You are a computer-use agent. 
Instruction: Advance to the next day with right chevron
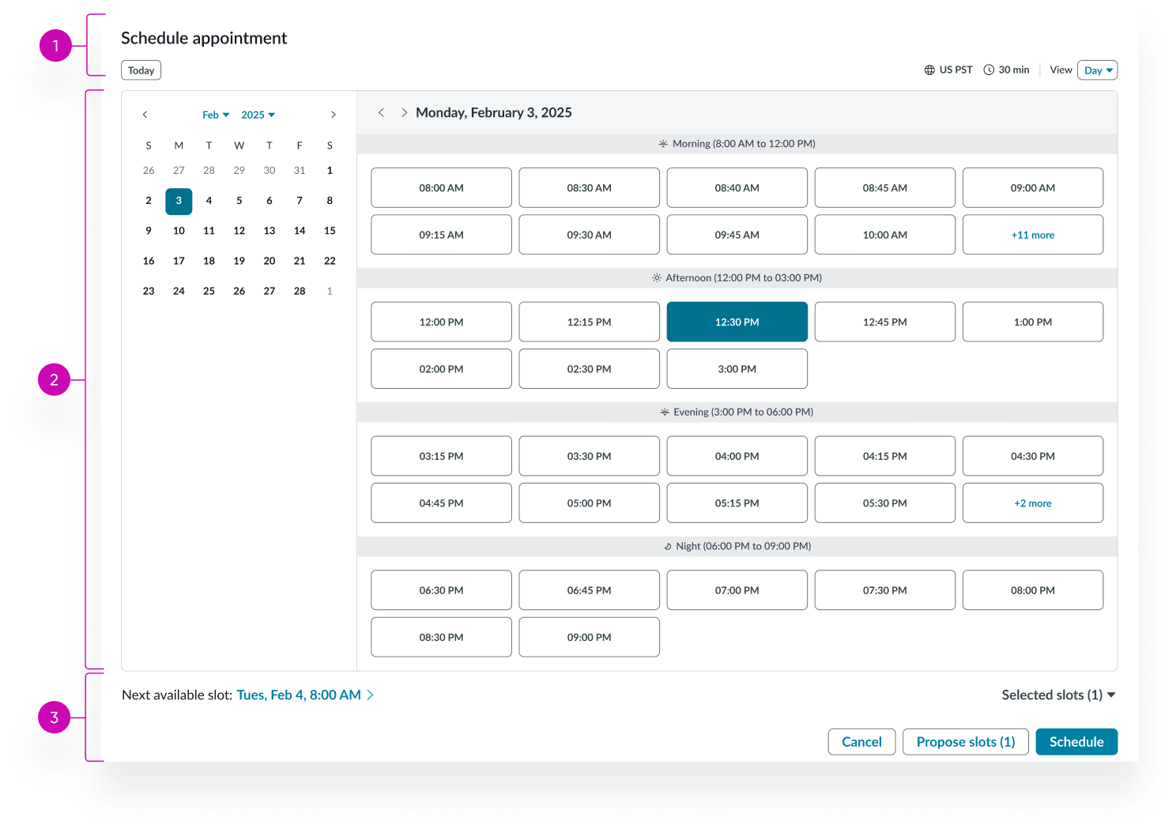click(x=404, y=112)
